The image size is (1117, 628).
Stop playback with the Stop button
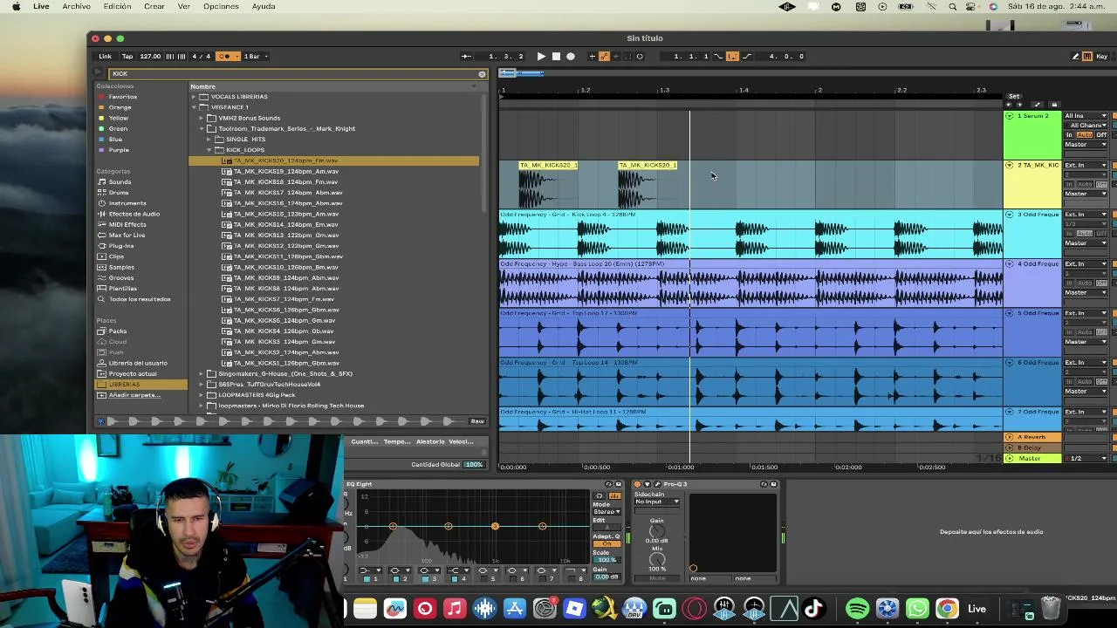pos(556,56)
